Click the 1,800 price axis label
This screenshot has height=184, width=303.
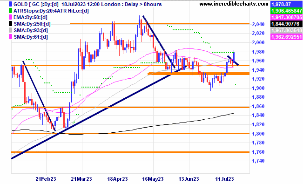pos(258,134)
